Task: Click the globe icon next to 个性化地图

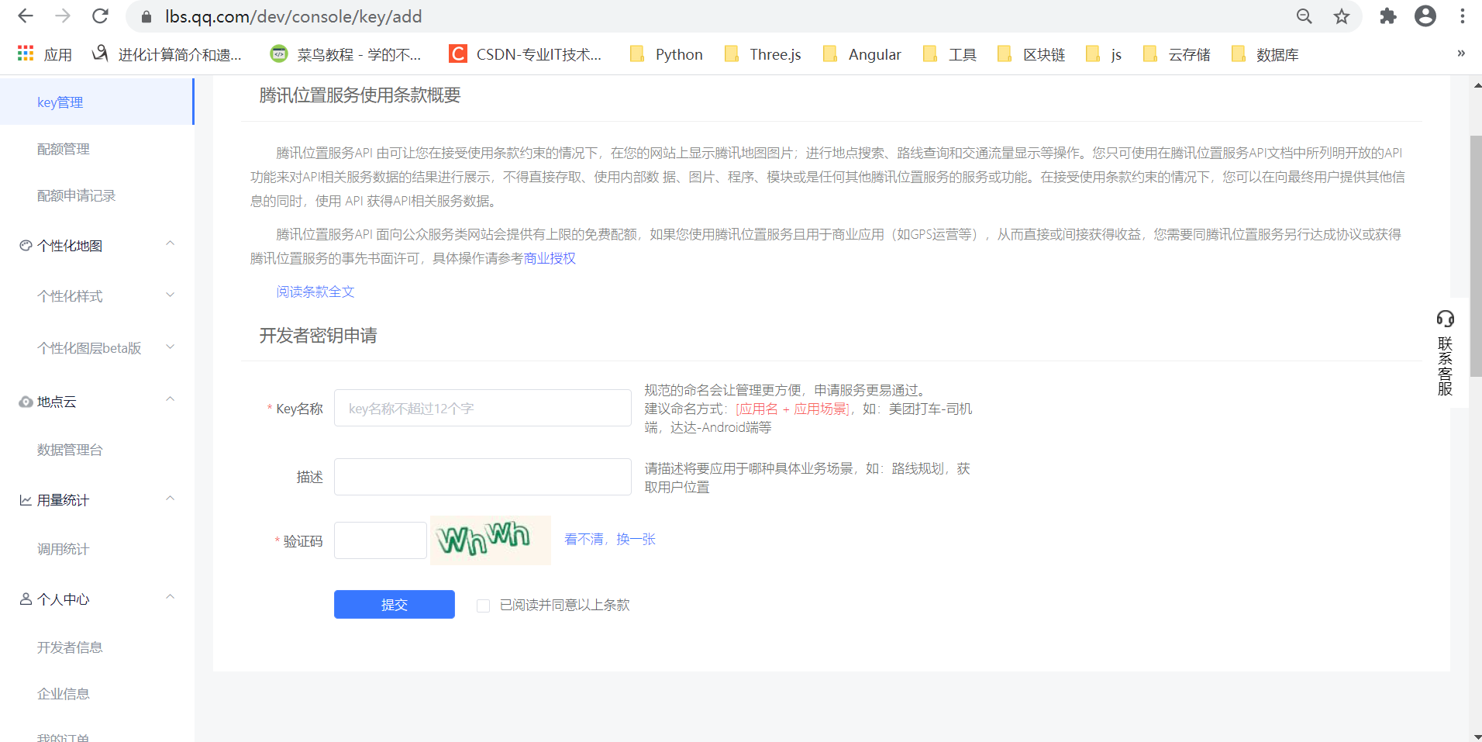Action: [x=24, y=244]
